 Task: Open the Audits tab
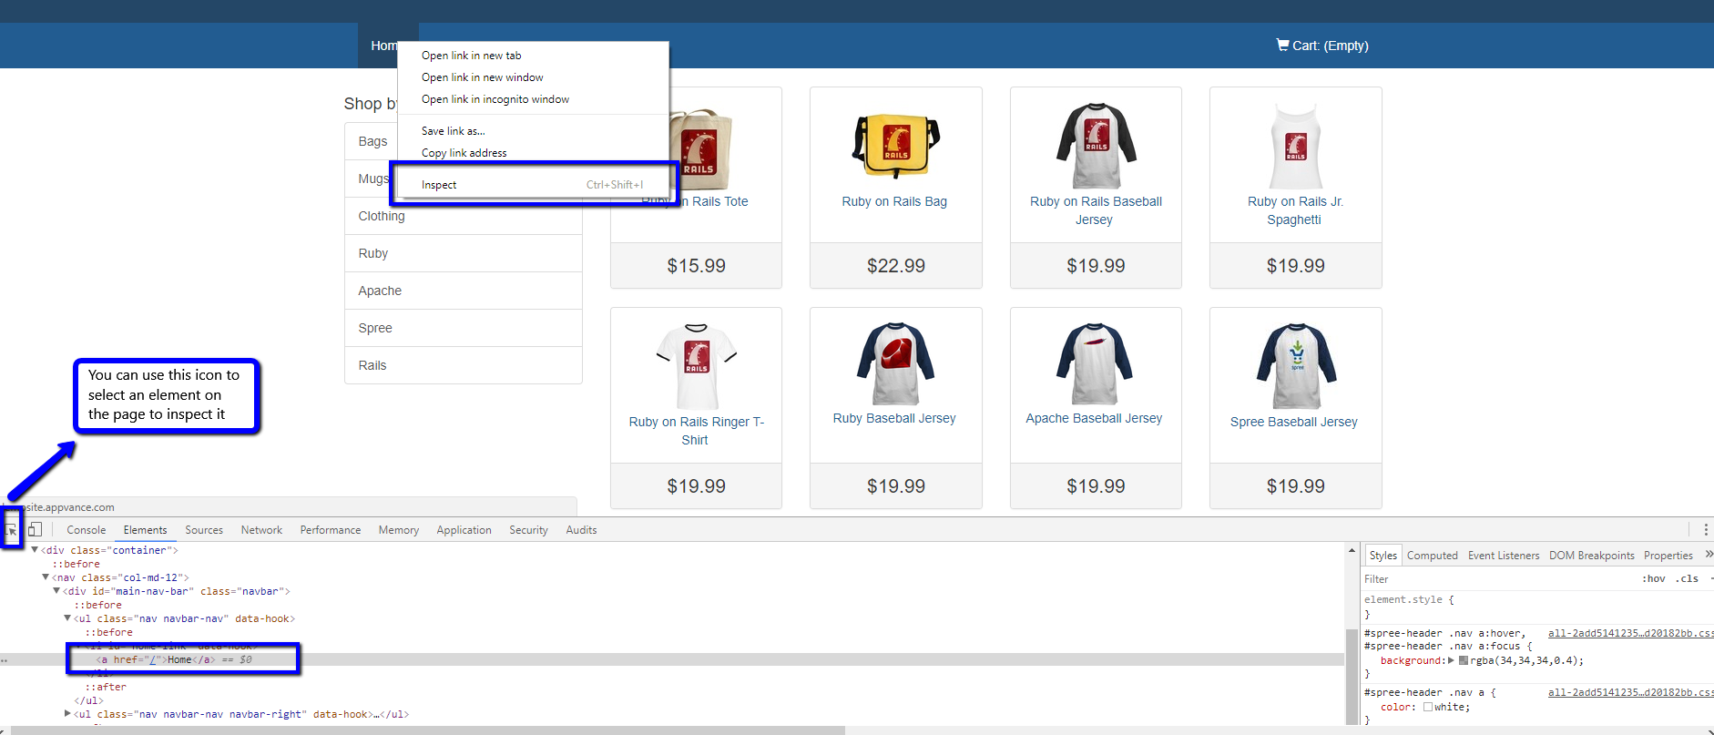(x=581, y=530)
